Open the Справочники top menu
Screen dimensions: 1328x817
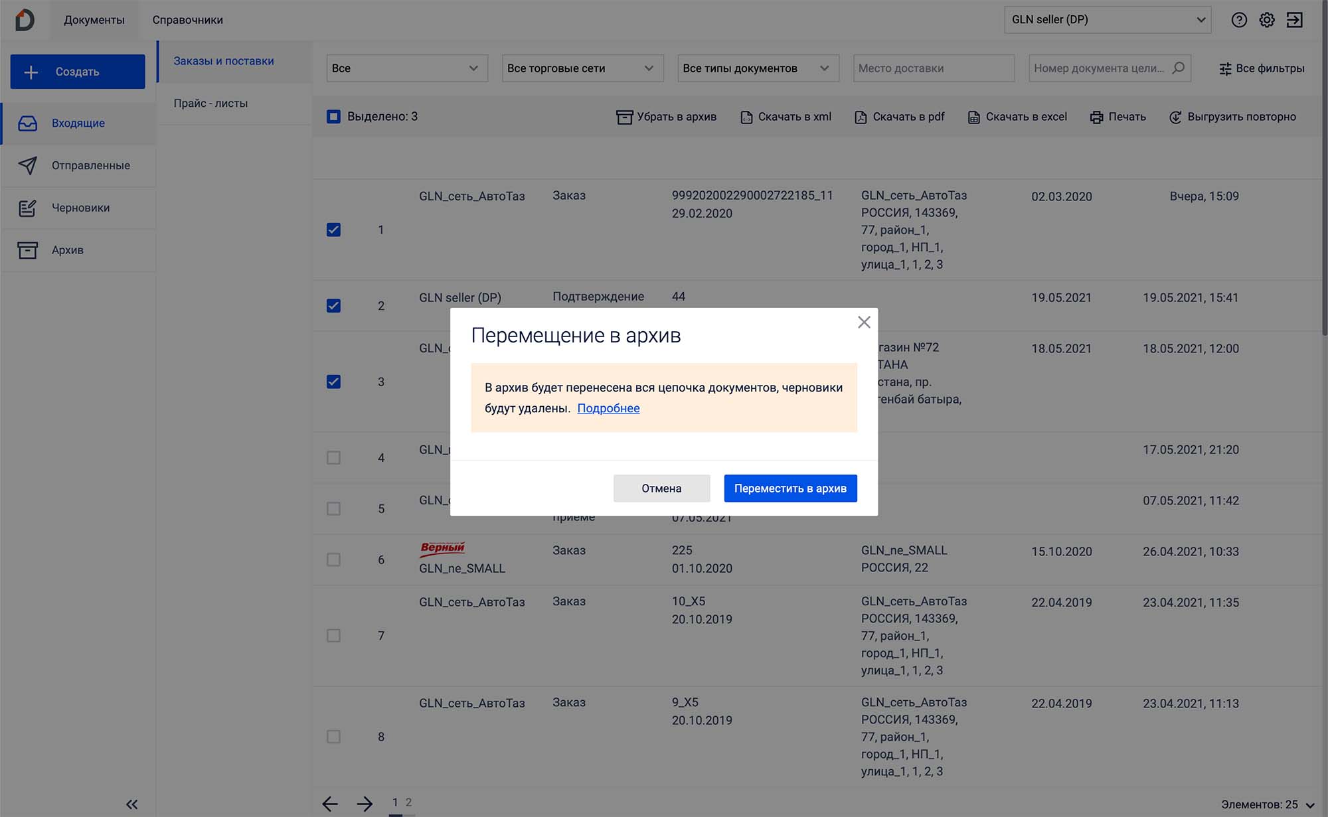coord(188,20)
